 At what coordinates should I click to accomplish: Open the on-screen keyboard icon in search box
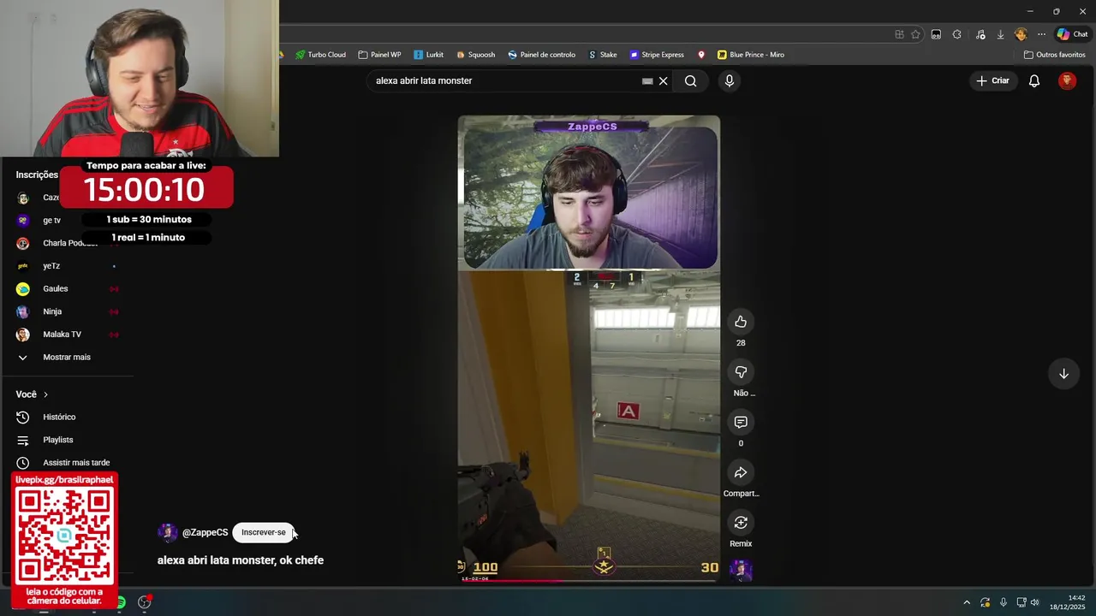pos(647,81)
